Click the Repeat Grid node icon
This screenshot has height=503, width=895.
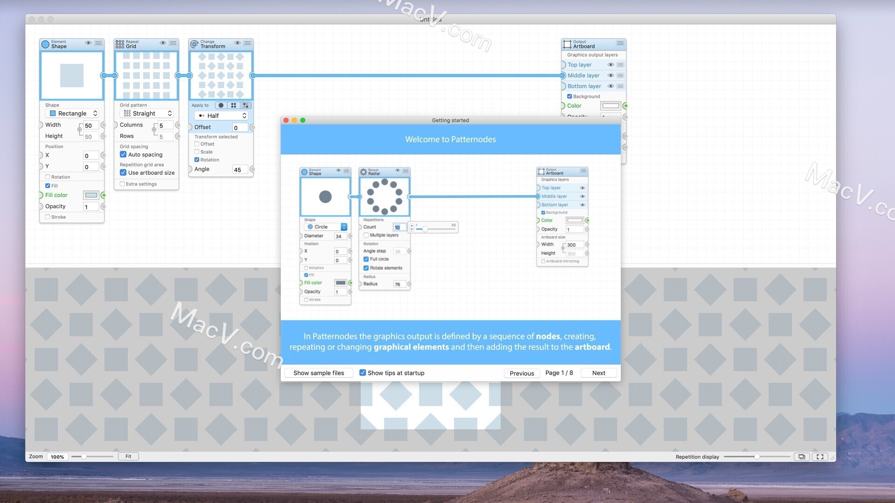click(120, 44)
